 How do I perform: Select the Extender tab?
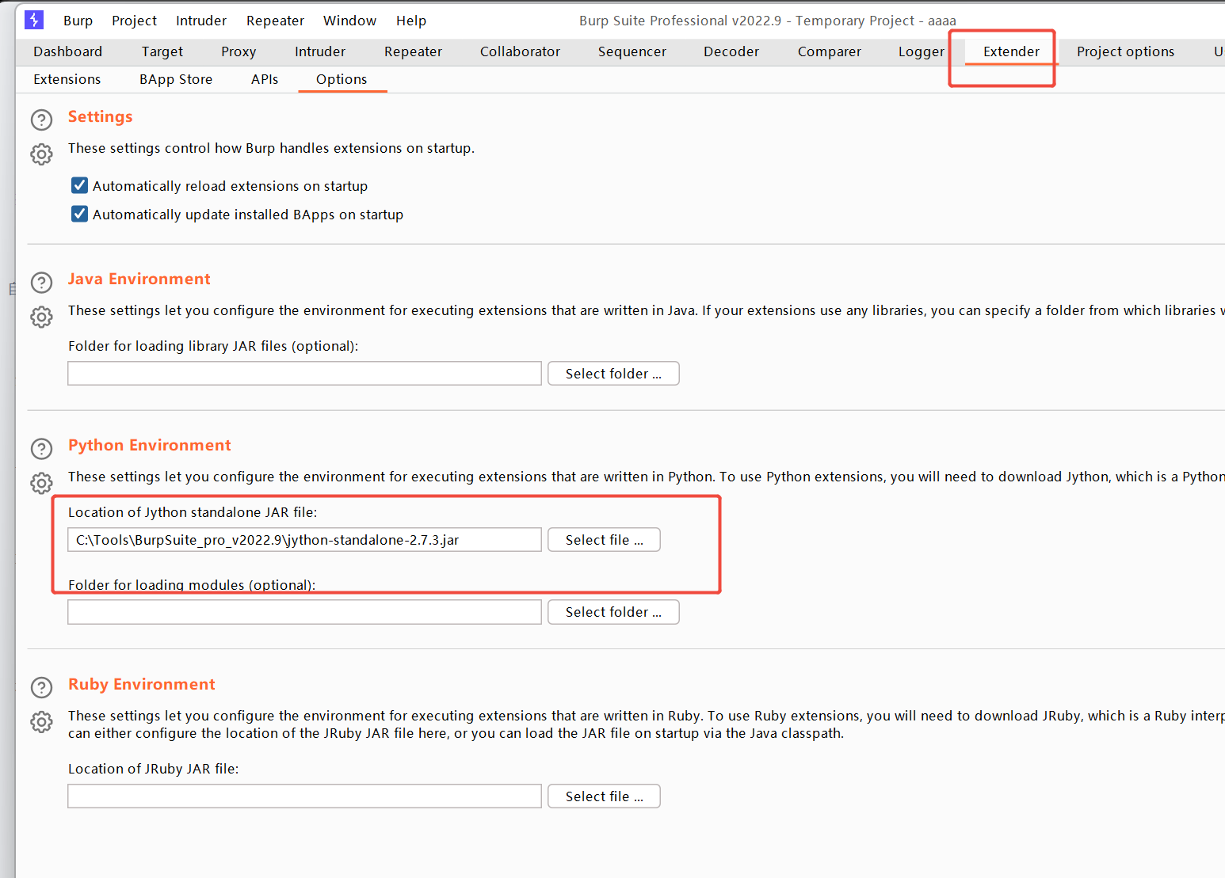coord(1011,51)
